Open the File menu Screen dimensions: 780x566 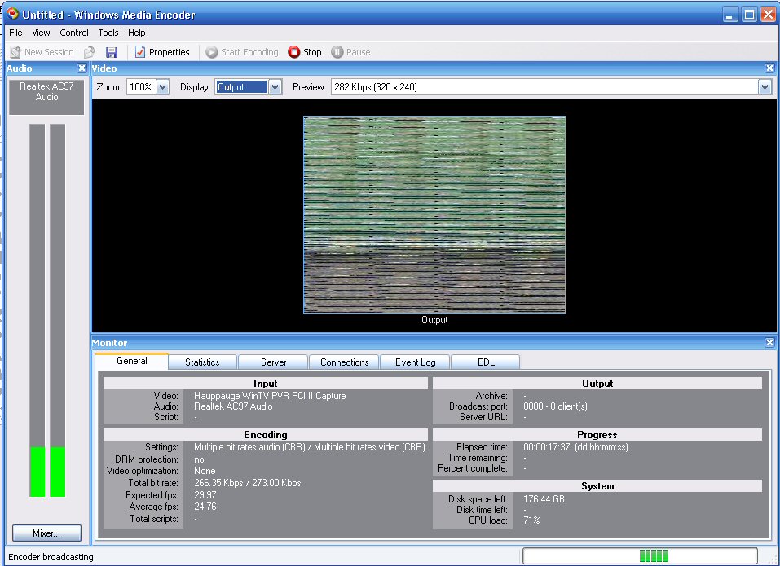click(16, 33)
